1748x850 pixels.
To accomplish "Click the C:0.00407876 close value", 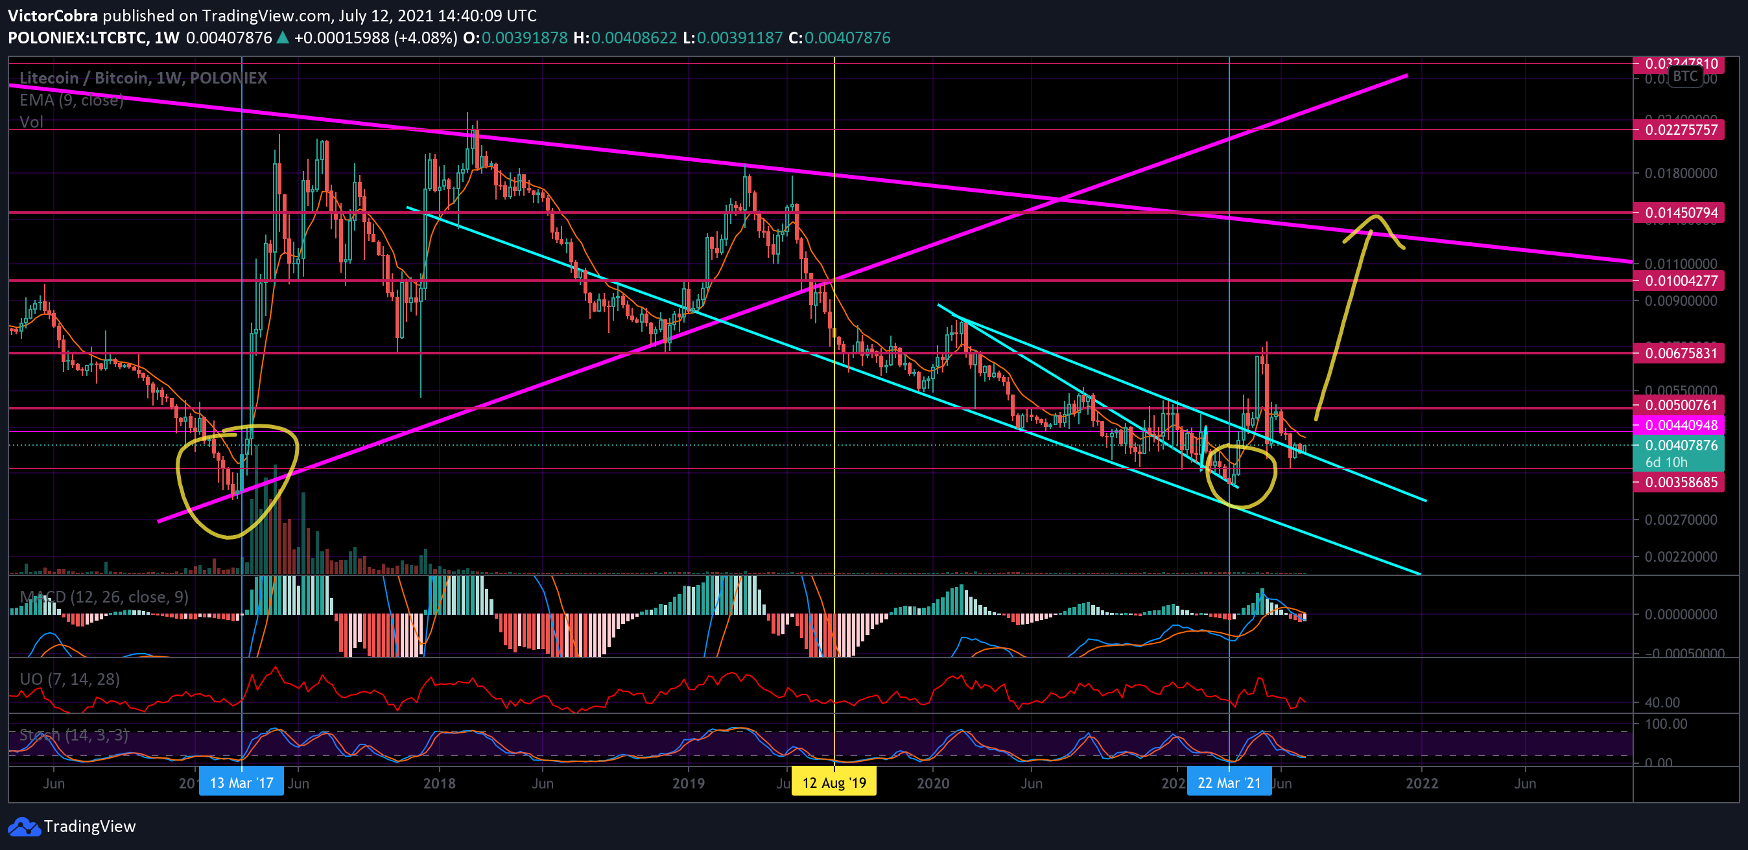I will 840,38.
